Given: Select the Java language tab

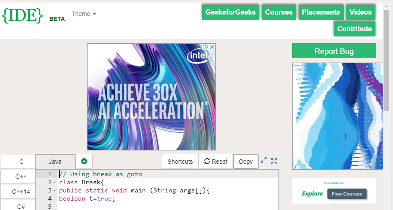Looking at the screenshot, I should tap(55, 162).
